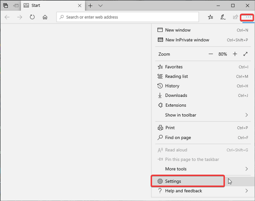Select New window from the menu
The width and height of the screenshot is (255, 201).
click(203, 30)
